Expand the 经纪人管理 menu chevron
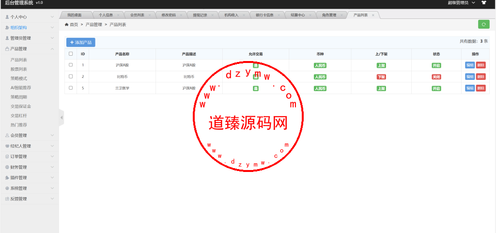The image size is (496, 233). pyautogui.click(x=52, y=146)
